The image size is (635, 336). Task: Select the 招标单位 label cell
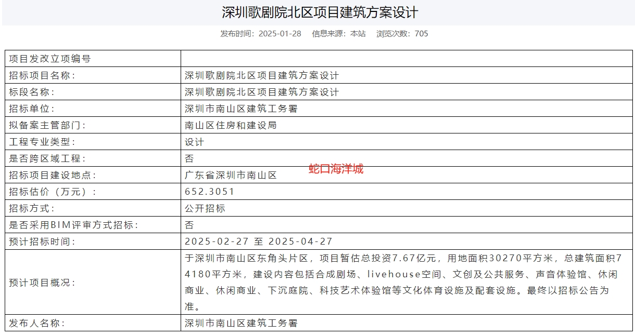pos(93,109)
